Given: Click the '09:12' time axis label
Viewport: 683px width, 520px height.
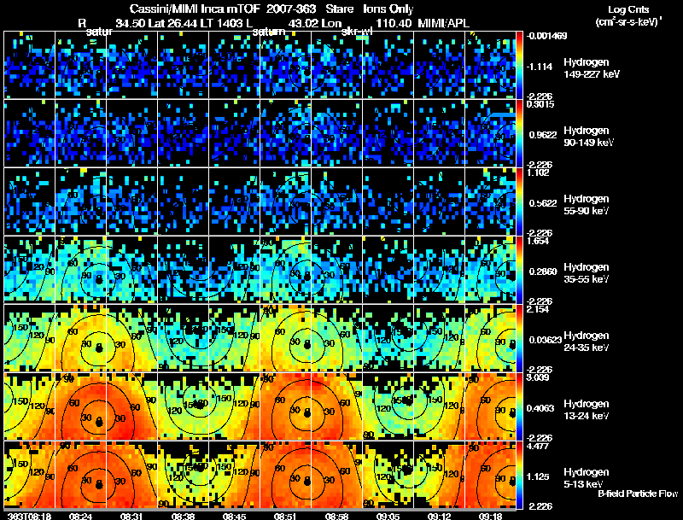Looking at the screenshot, I should 439,516.
